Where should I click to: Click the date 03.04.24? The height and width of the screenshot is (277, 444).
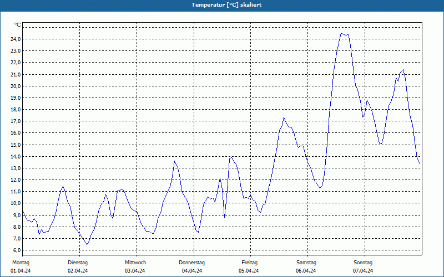tap(135, 271)
